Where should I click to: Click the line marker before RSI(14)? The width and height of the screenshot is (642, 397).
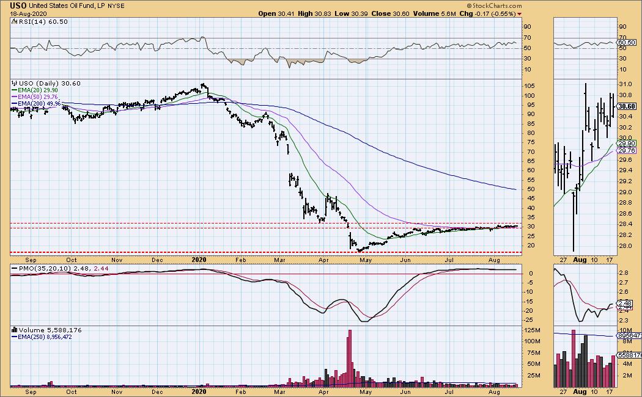[14, 21]
